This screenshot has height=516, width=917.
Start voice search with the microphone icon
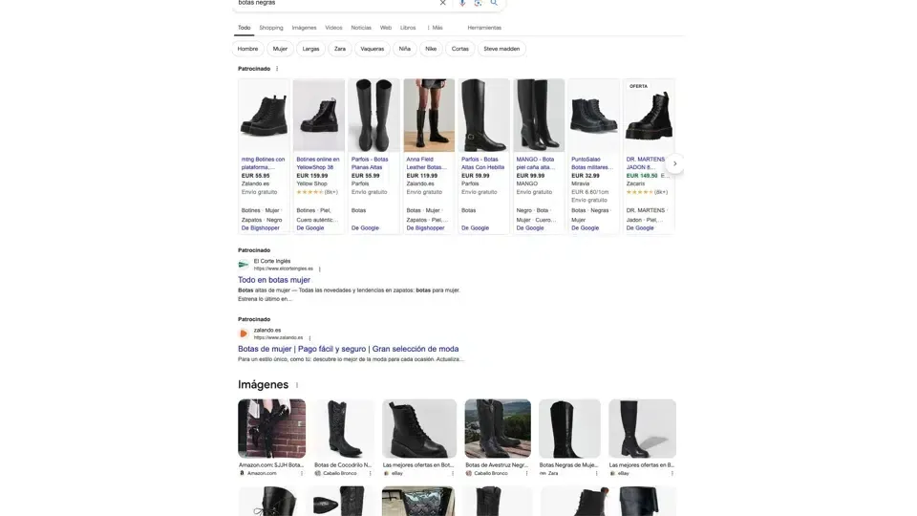point(462,3)
